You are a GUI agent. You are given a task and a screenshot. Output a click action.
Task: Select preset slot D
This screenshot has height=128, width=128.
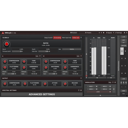(125, 58)
